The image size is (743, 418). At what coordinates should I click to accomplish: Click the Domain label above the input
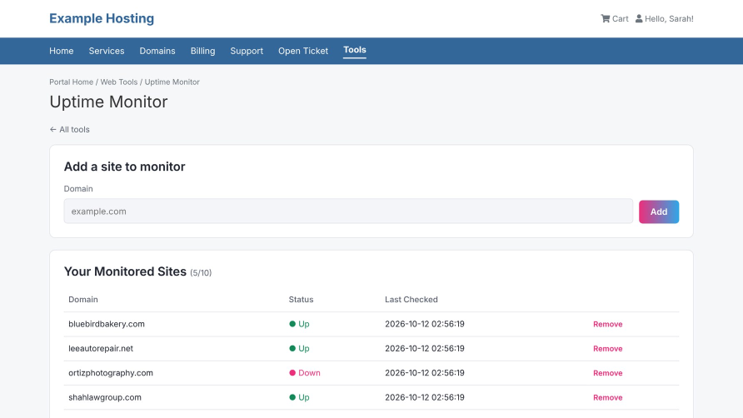(78, 189)
